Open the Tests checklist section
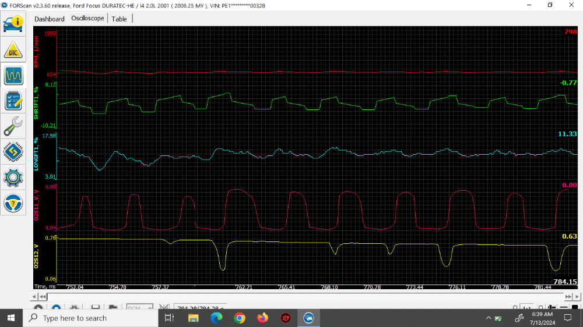The image size is (583, 327). pos(13,101)
